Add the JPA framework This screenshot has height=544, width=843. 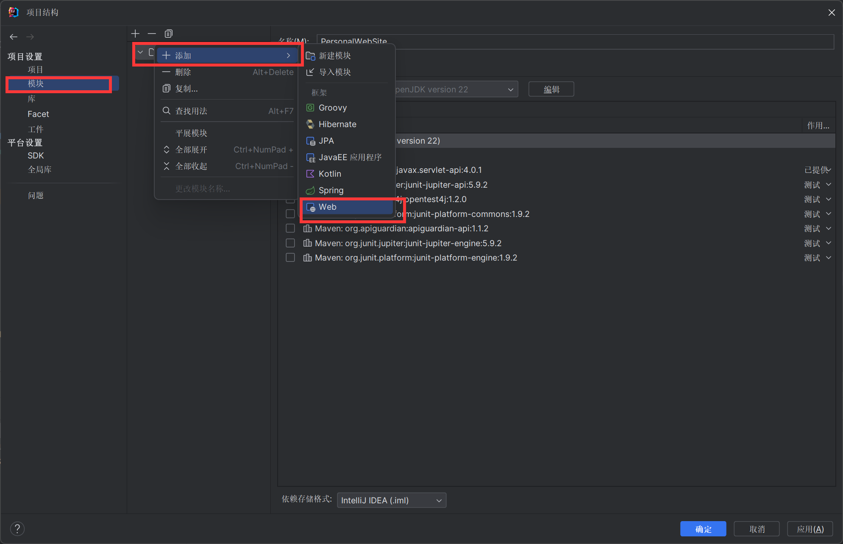(x=347, y=141)
